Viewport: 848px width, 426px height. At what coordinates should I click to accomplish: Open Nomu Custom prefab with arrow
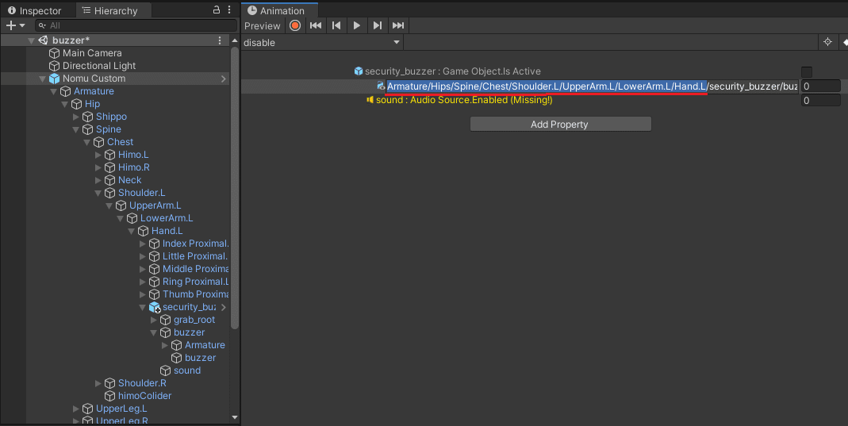[x=224, y=79]
